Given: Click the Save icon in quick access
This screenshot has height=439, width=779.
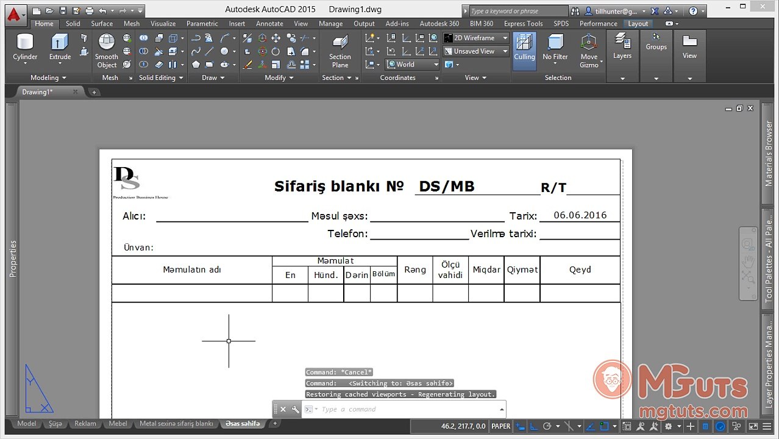Looking at the screenshot, I should [x=63, y=11].
